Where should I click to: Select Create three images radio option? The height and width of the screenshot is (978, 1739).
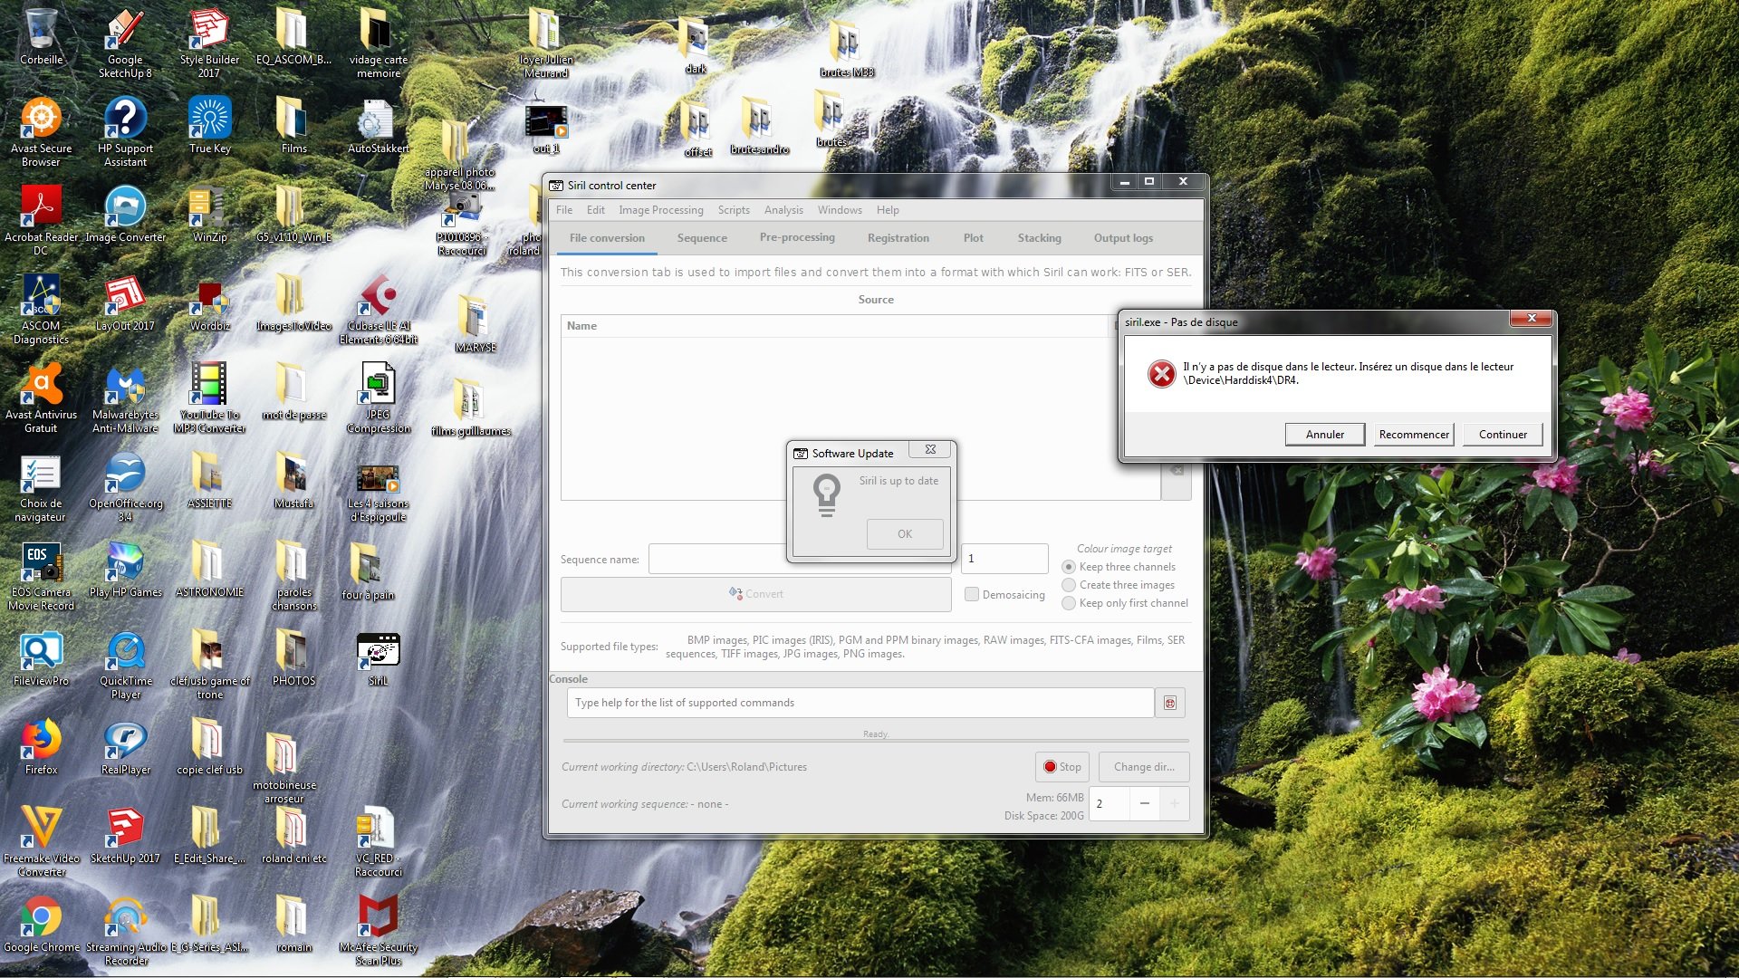1069,585
